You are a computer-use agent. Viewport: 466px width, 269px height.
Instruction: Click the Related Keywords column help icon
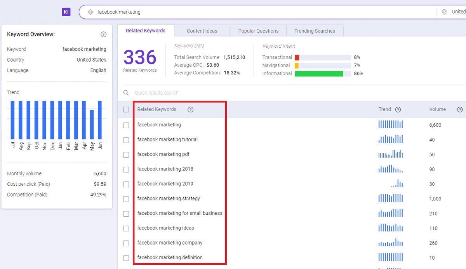pos(190,110)
